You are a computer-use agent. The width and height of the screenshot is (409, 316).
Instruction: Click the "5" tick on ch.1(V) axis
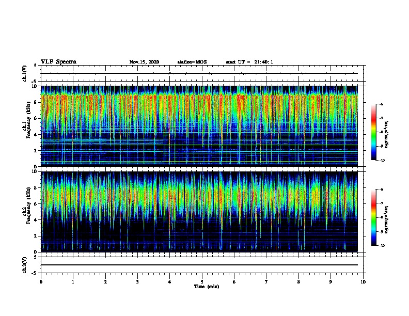36,66
